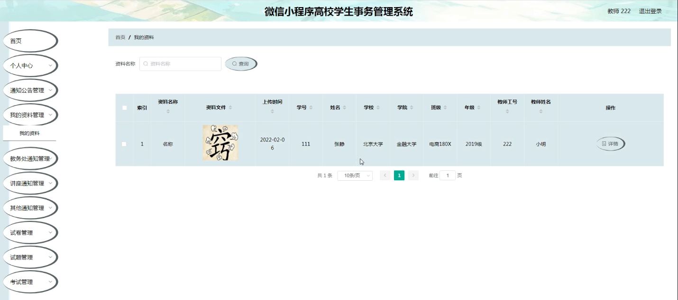The width and height of the screenshot is (678, 300).
Task: Click the 资料文件 image thumbnail
Action: (220, 143)
